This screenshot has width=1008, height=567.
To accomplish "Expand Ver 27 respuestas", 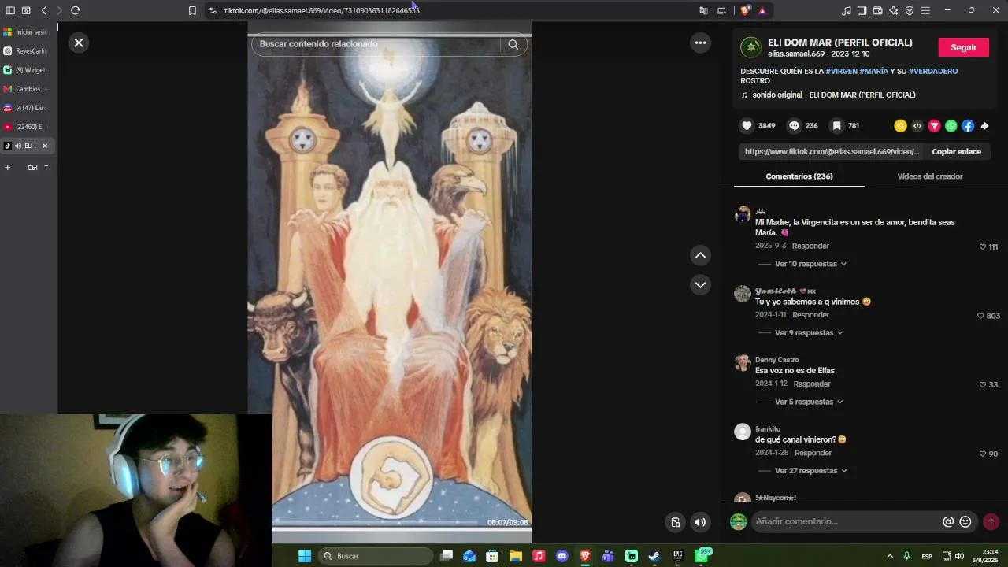I will point(811,470).
